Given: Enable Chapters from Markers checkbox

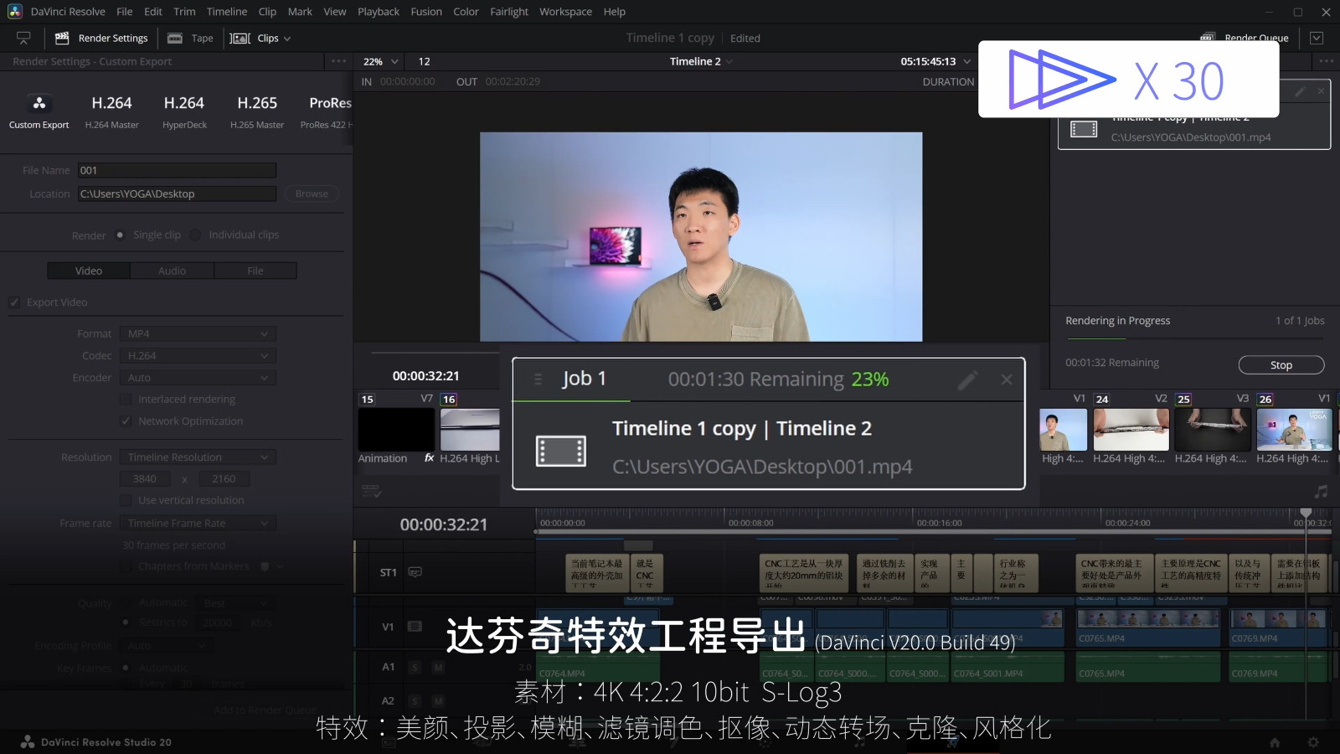Looking at the screenshot, I should point(126,566).
